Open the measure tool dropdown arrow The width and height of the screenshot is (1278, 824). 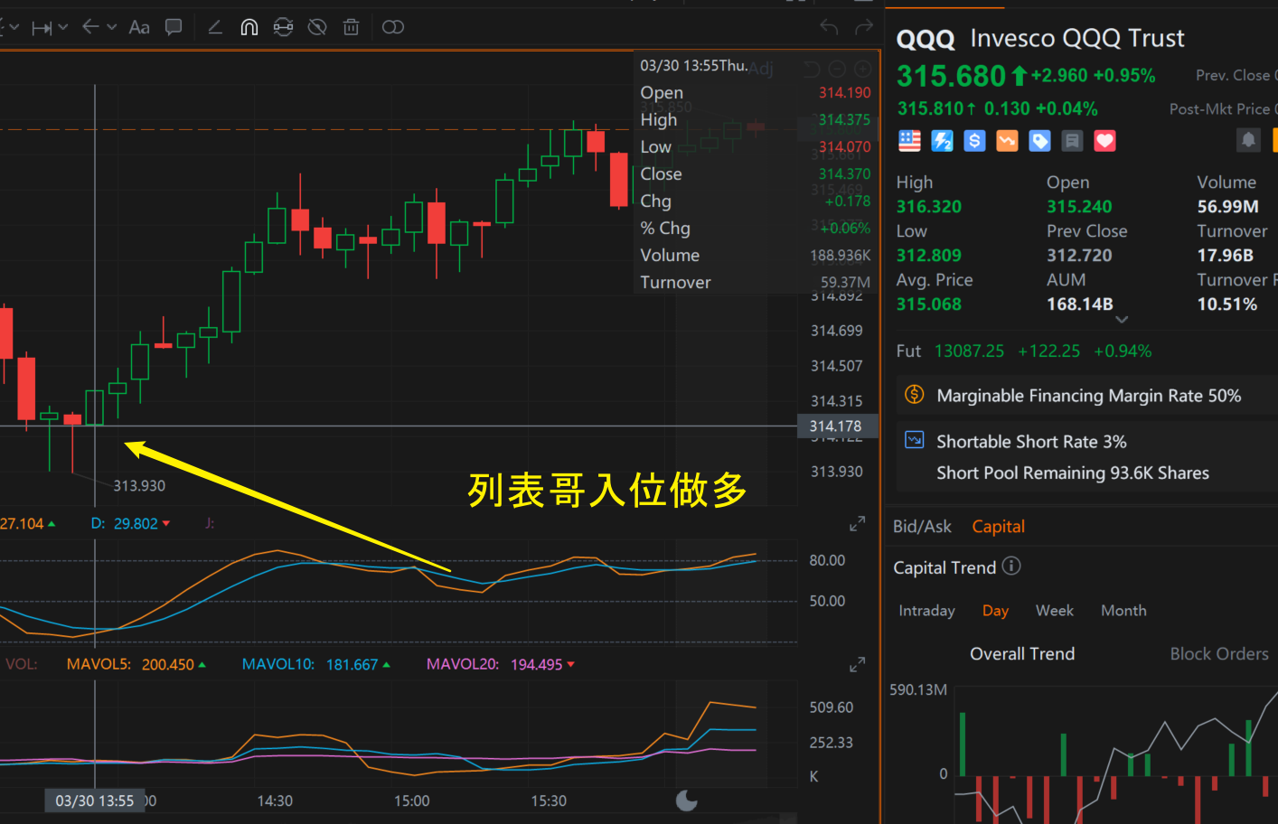pyautogui.click(x=62, y=28)
